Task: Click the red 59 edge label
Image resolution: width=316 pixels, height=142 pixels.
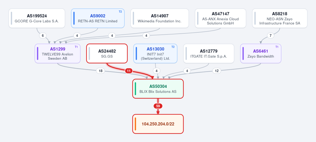Action: tap(158, 106)
